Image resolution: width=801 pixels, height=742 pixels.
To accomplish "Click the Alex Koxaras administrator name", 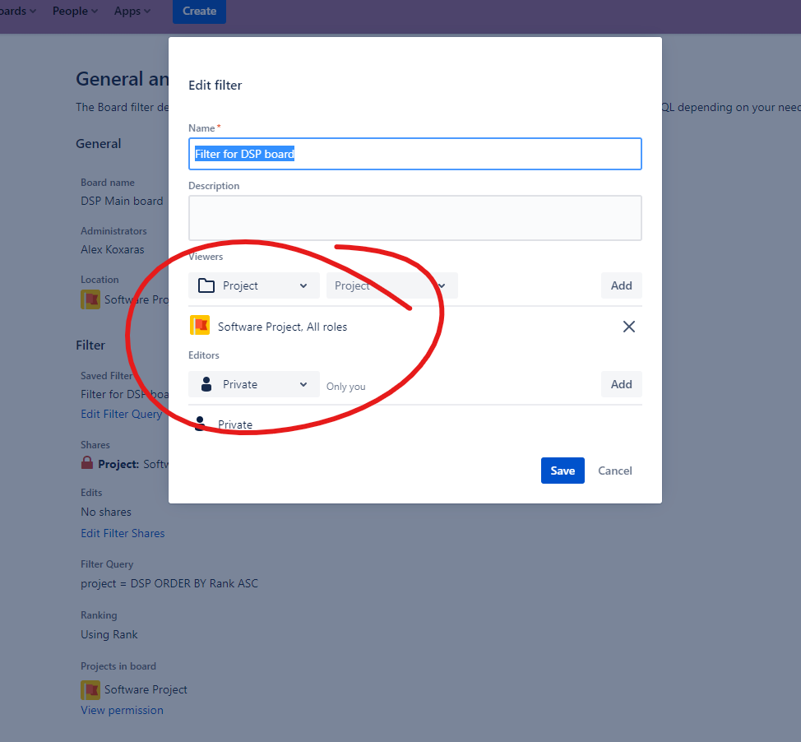I will tap(113, 250).
